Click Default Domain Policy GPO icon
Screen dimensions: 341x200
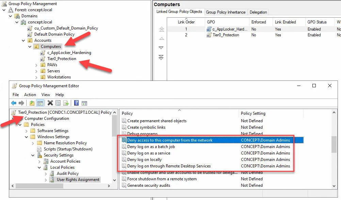coord(30,34)
